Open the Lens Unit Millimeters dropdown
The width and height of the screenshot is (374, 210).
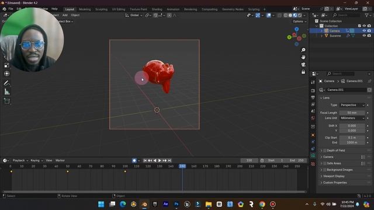[x=352, y=118]
